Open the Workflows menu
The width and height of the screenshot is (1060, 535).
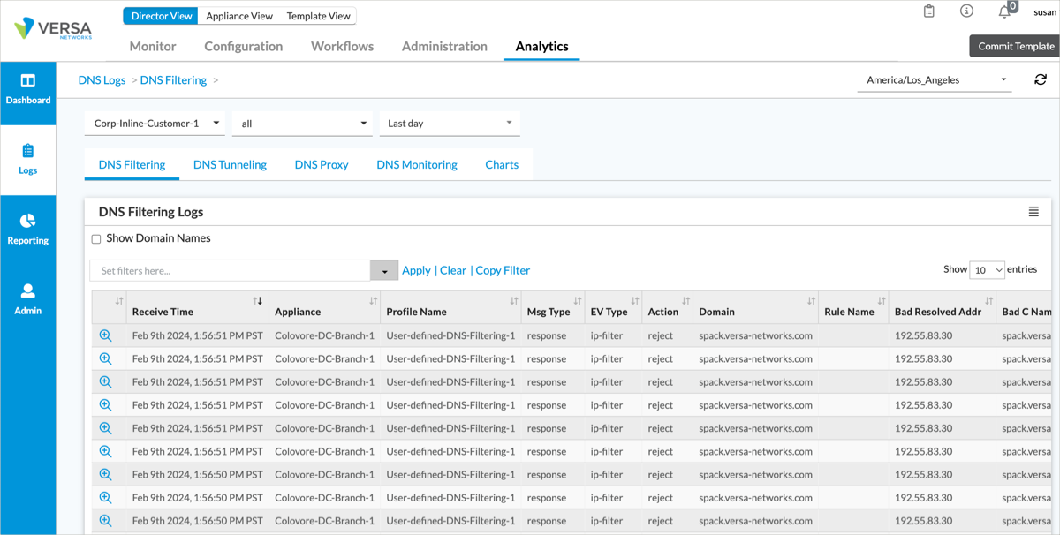point(343,46)
